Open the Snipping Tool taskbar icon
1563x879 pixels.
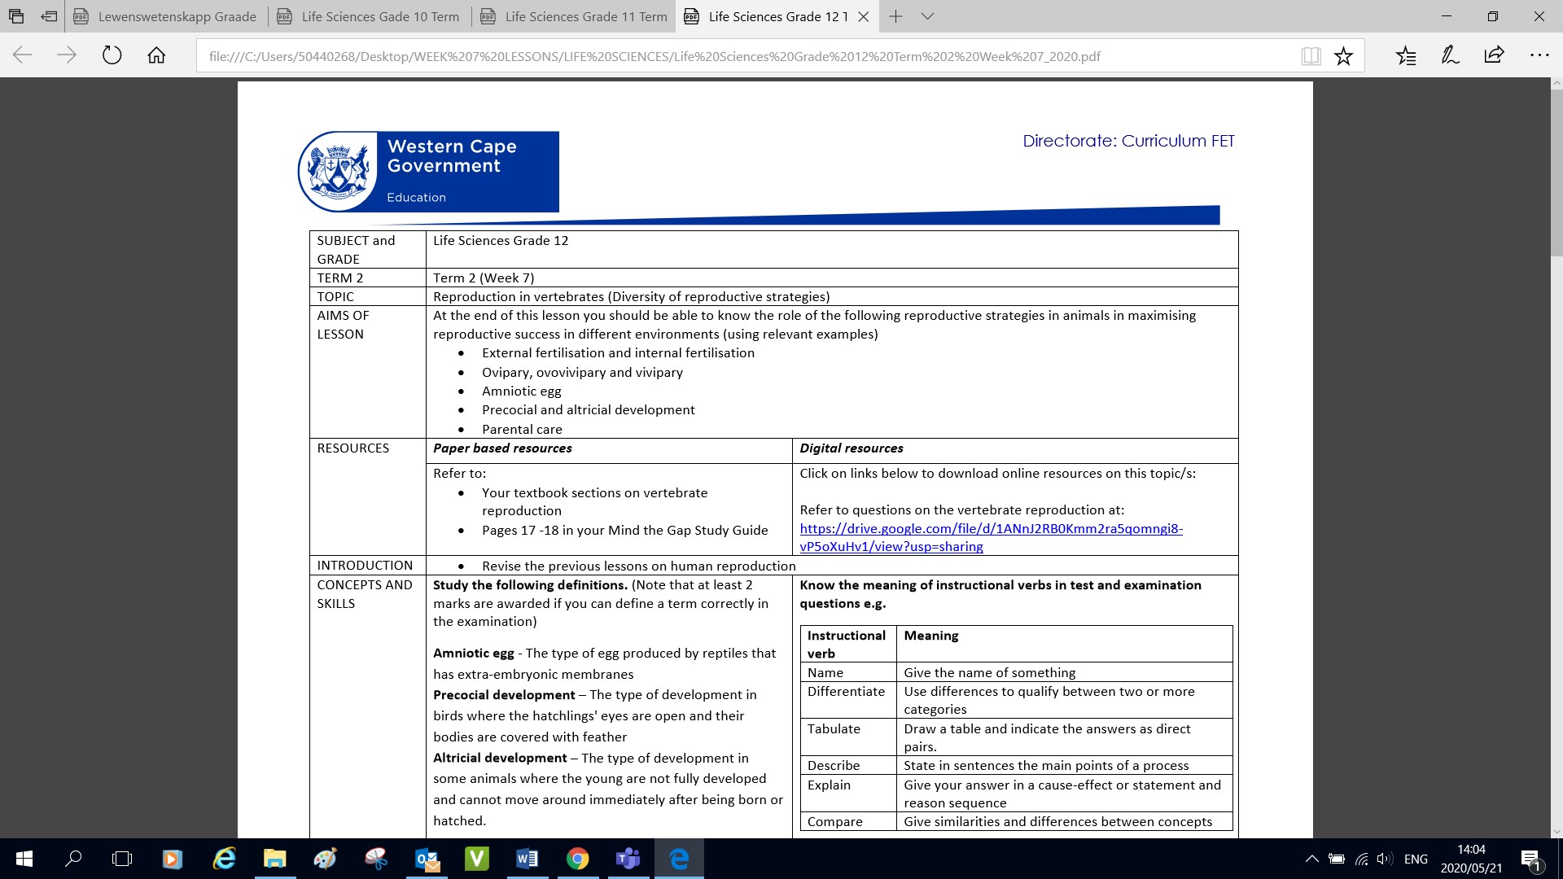(x=375, y=859)
